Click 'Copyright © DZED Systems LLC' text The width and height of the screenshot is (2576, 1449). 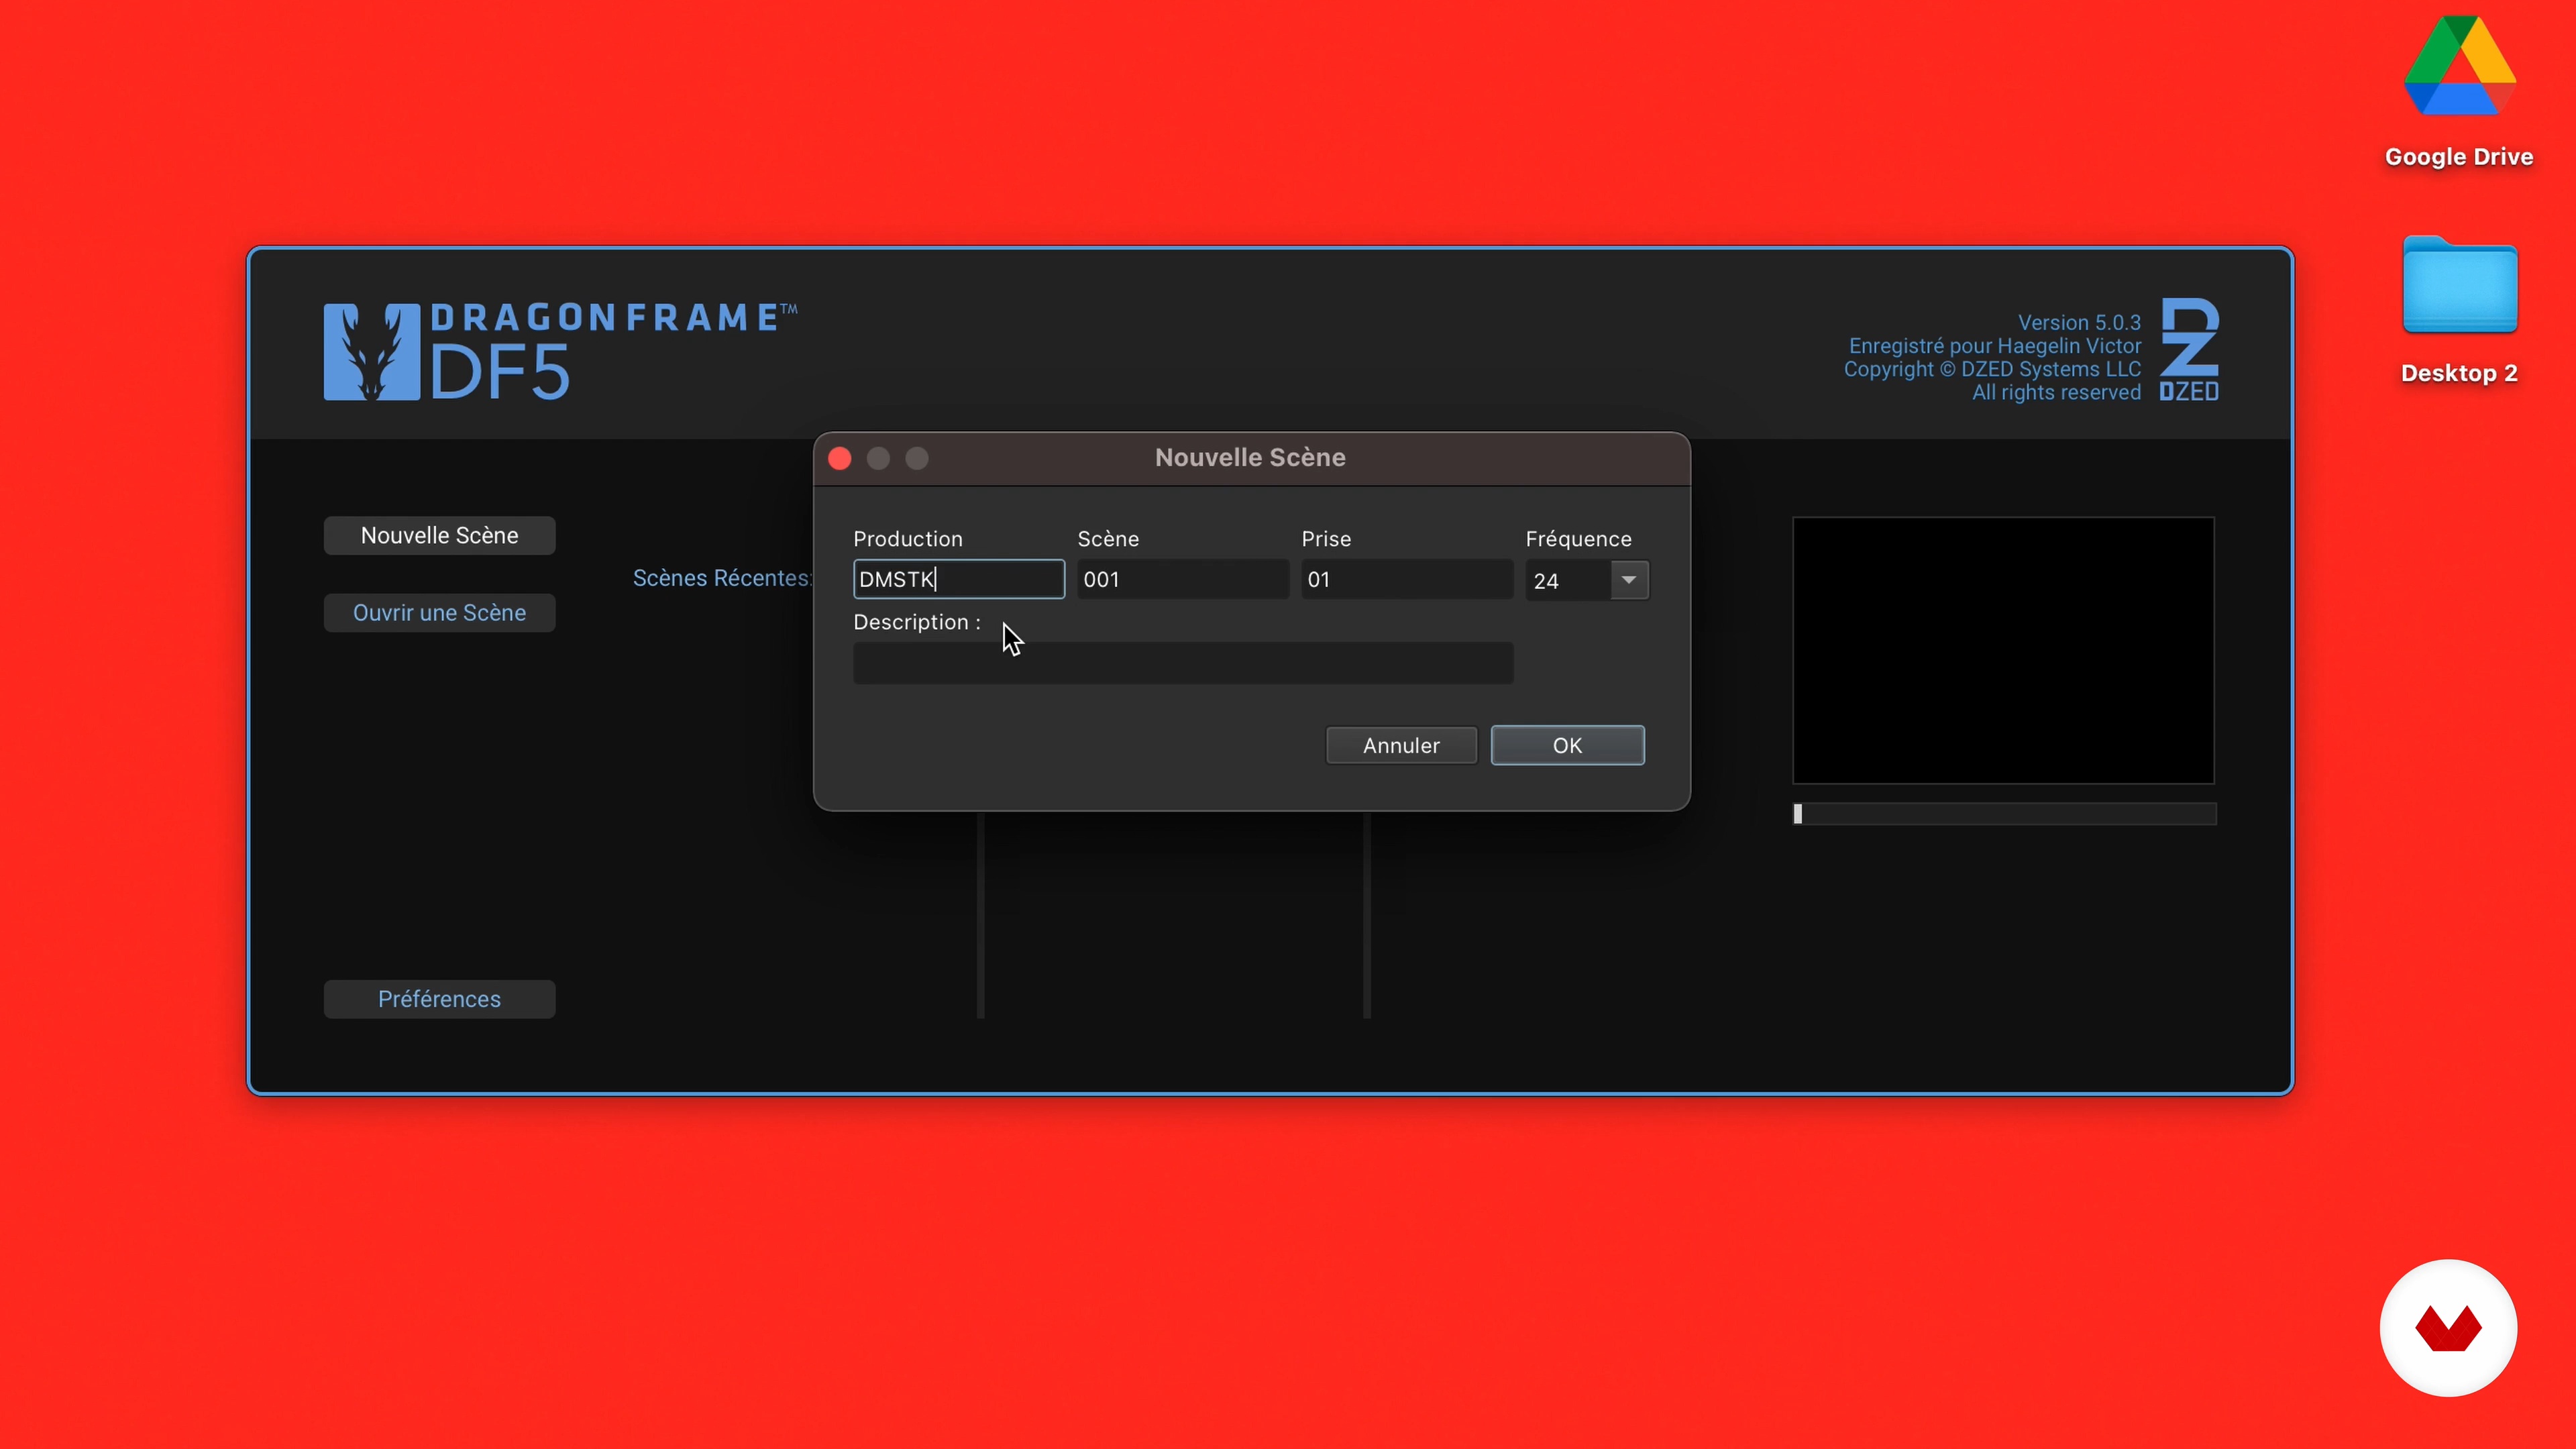point(1992,369)
